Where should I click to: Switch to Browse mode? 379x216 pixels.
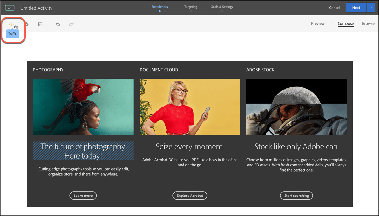[368, 23]
